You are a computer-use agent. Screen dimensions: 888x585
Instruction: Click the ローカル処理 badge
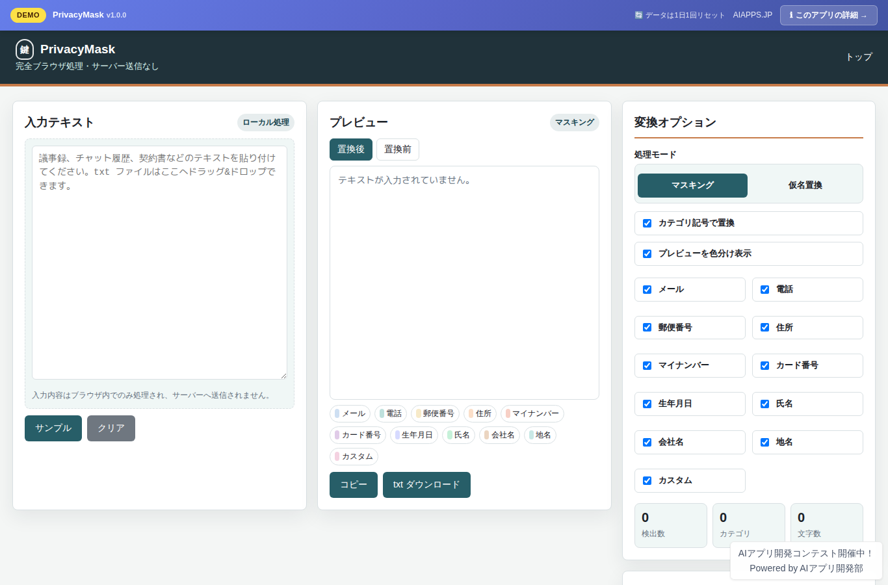pos(266,122)
